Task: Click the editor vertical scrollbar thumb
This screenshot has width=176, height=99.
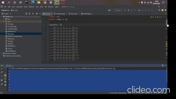Action: click(166, 22)
